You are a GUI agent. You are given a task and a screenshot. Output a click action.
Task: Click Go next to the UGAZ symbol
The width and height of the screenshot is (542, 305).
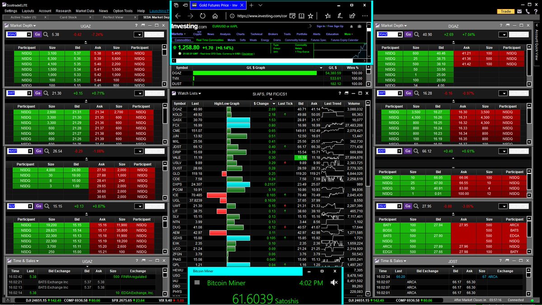click(x=37, y=34)
